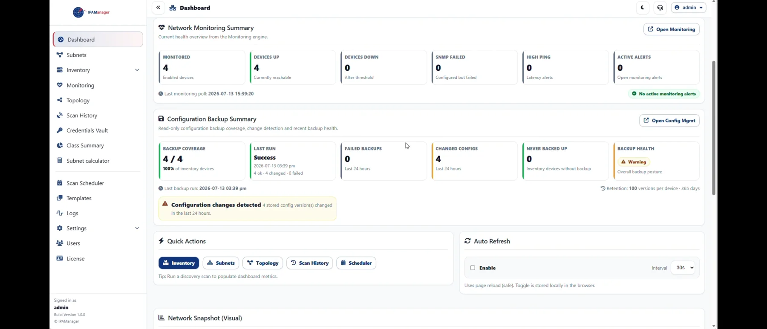
Task: Click the Users people icon
Action: [60, 243]
